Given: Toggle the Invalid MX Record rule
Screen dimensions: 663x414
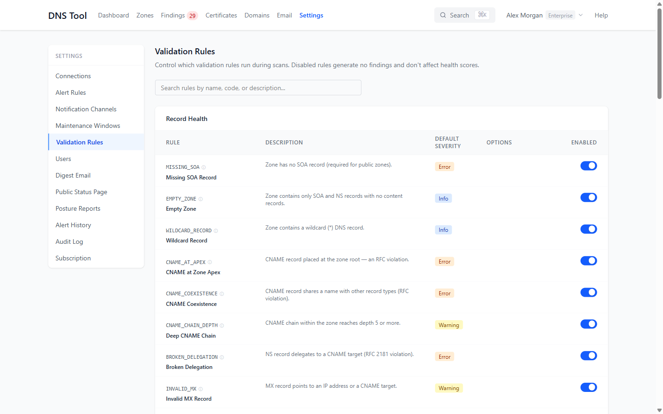Looking at the screenshot, I should [x=588, y=387].
